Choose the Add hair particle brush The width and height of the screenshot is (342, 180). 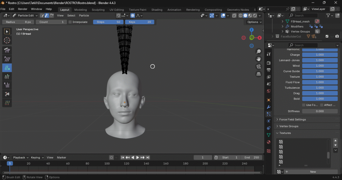pyautogui.click(x=7, y=68)
